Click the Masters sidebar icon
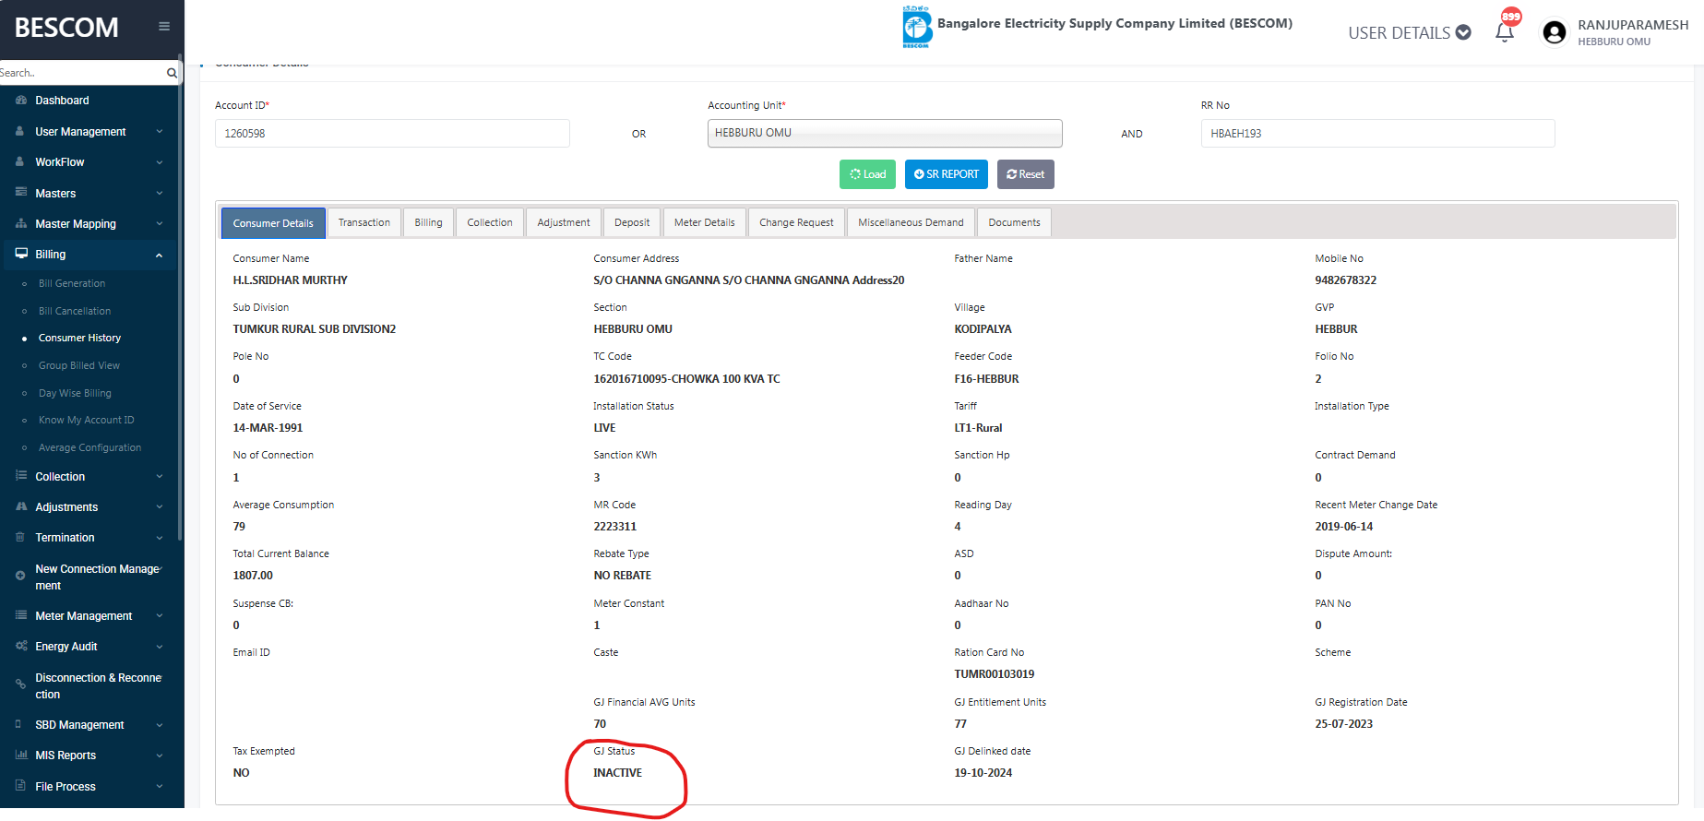Viewport: 1704px width, 821px height. click(x=21, y=193)
